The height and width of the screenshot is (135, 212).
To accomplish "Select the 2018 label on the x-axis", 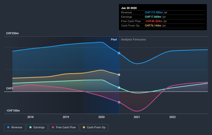I will (x=30, y=117).
